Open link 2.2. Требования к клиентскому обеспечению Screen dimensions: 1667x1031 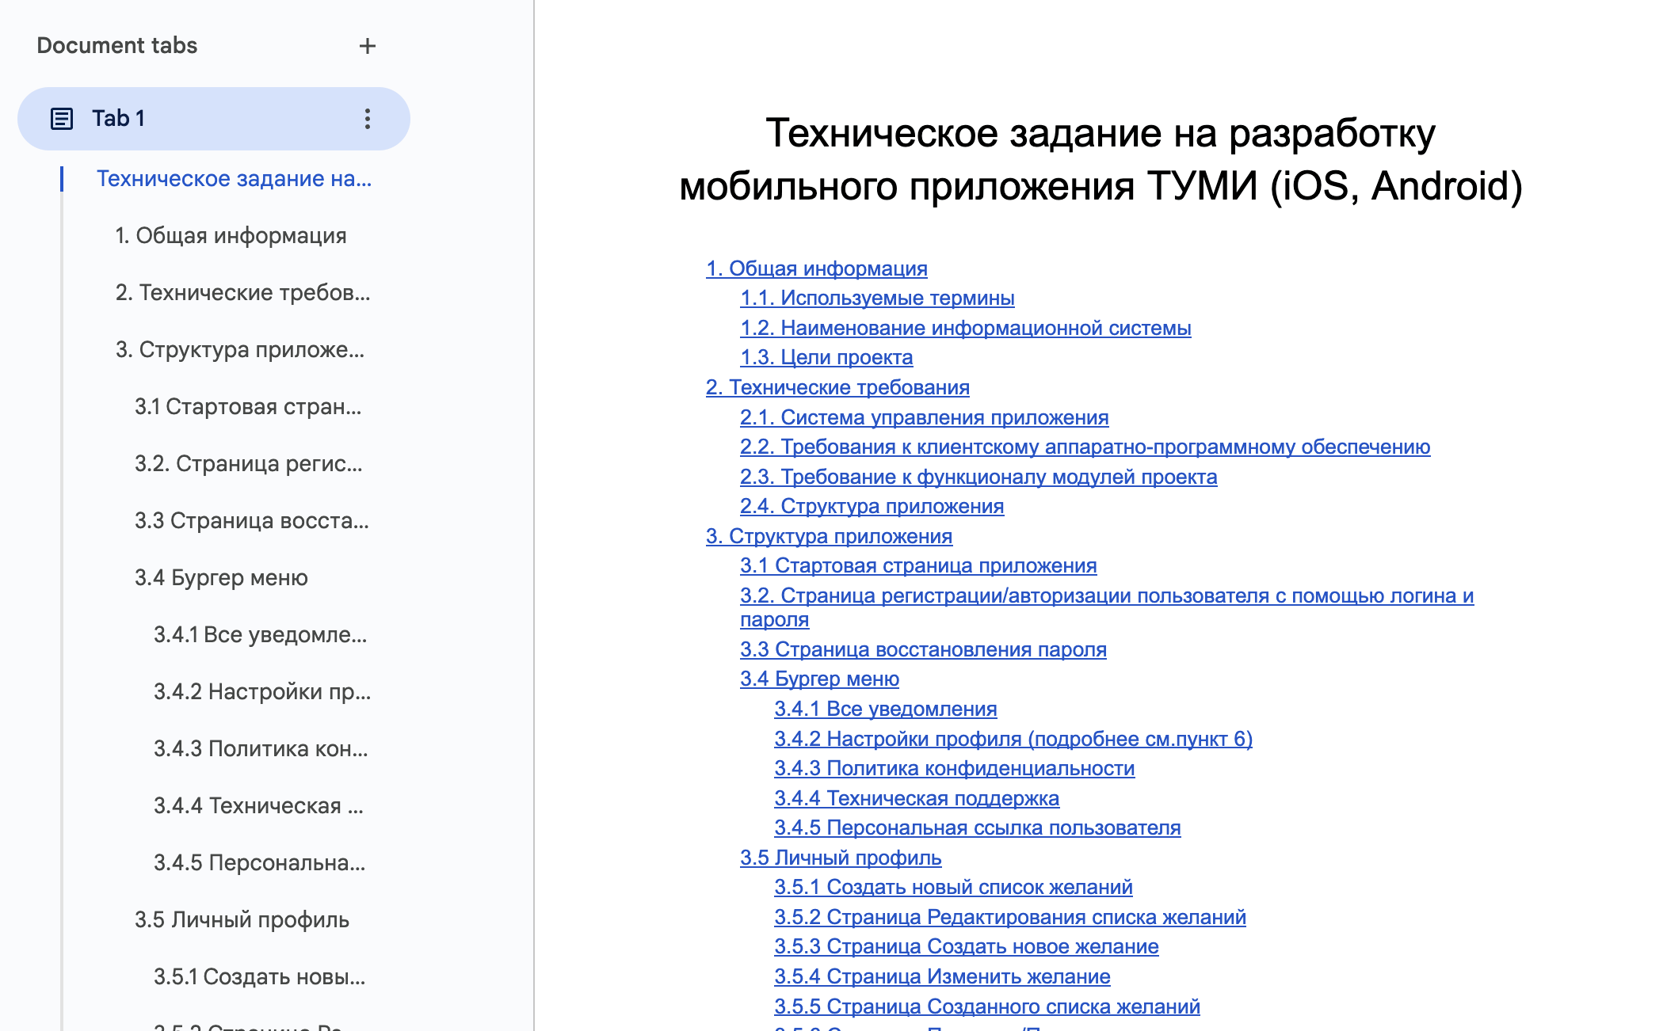coord(1085,447)
